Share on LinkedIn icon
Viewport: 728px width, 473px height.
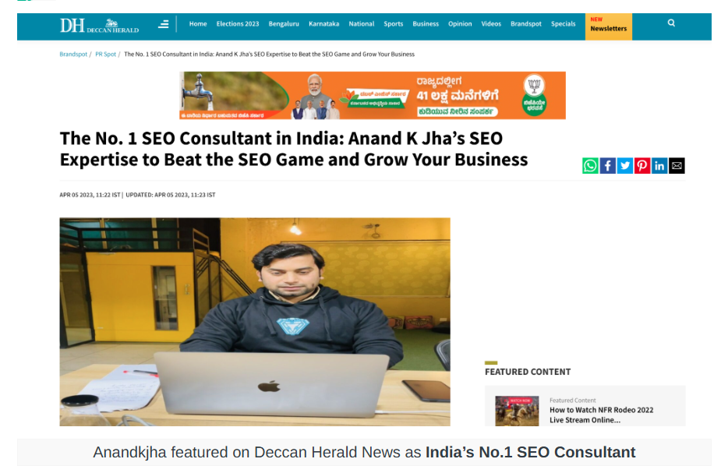tap(659, 166)
